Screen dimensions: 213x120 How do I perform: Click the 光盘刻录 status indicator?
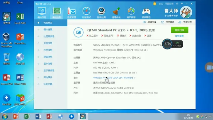[x=135, y=36]
